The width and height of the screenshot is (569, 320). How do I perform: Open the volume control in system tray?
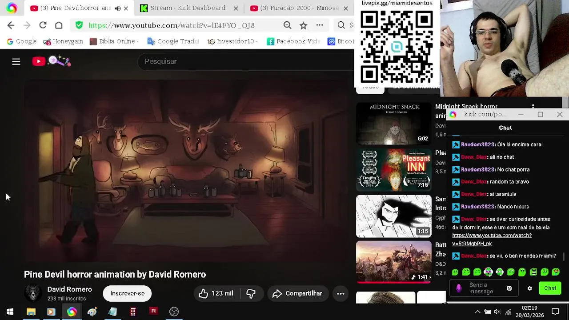pos(497,312)
